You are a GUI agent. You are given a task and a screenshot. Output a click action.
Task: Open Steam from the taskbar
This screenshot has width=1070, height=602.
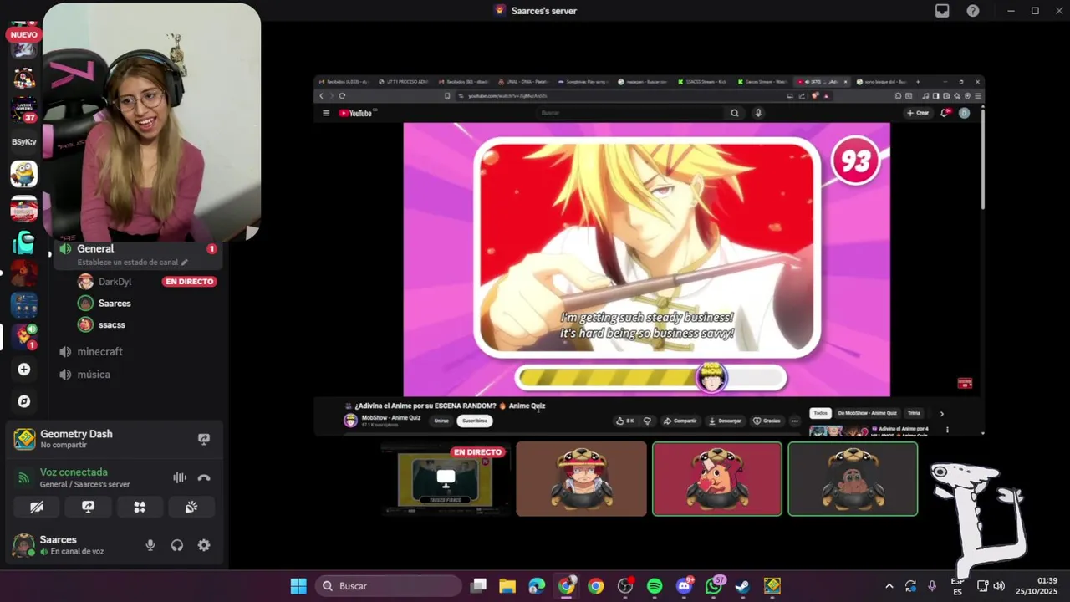[742, 586]
